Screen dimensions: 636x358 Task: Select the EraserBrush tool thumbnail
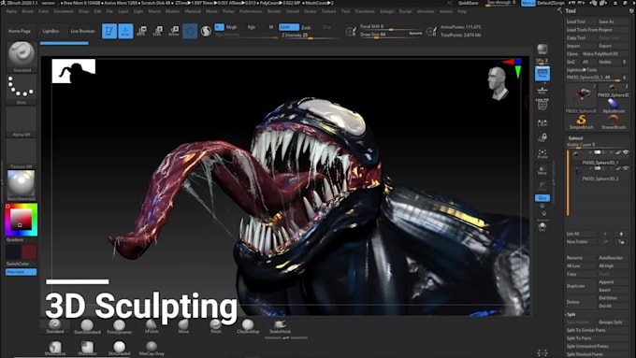[x=614, y=122]
